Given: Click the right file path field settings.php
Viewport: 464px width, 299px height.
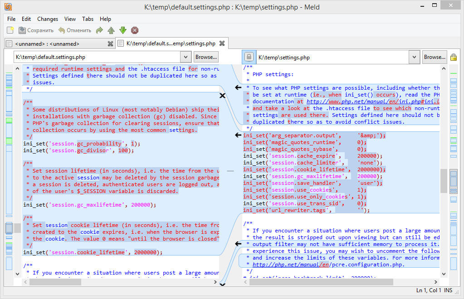Looking at the screenshot, I should (x=333, y=57).
